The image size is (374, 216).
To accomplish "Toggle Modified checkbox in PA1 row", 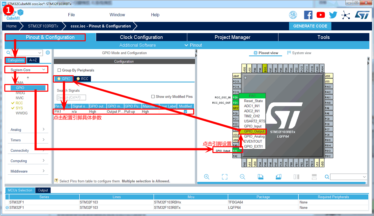I will click(185, 111).
